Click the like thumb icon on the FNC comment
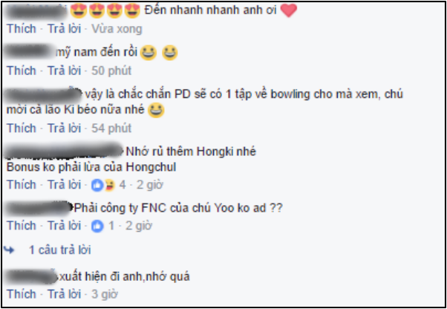 [x=97, y=227]
